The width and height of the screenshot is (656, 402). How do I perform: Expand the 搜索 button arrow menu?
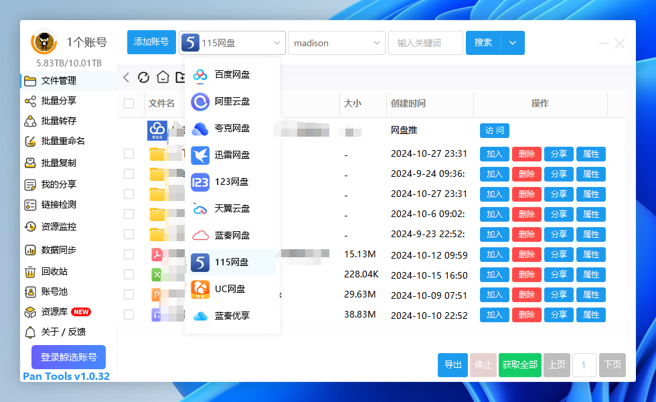513,43
